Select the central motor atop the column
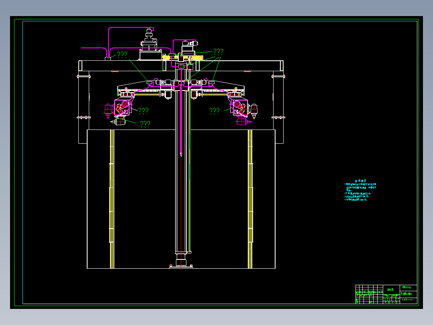 tap(190, 47)
